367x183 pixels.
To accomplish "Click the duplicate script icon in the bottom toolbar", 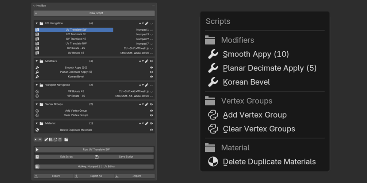I will coord(55,140).
